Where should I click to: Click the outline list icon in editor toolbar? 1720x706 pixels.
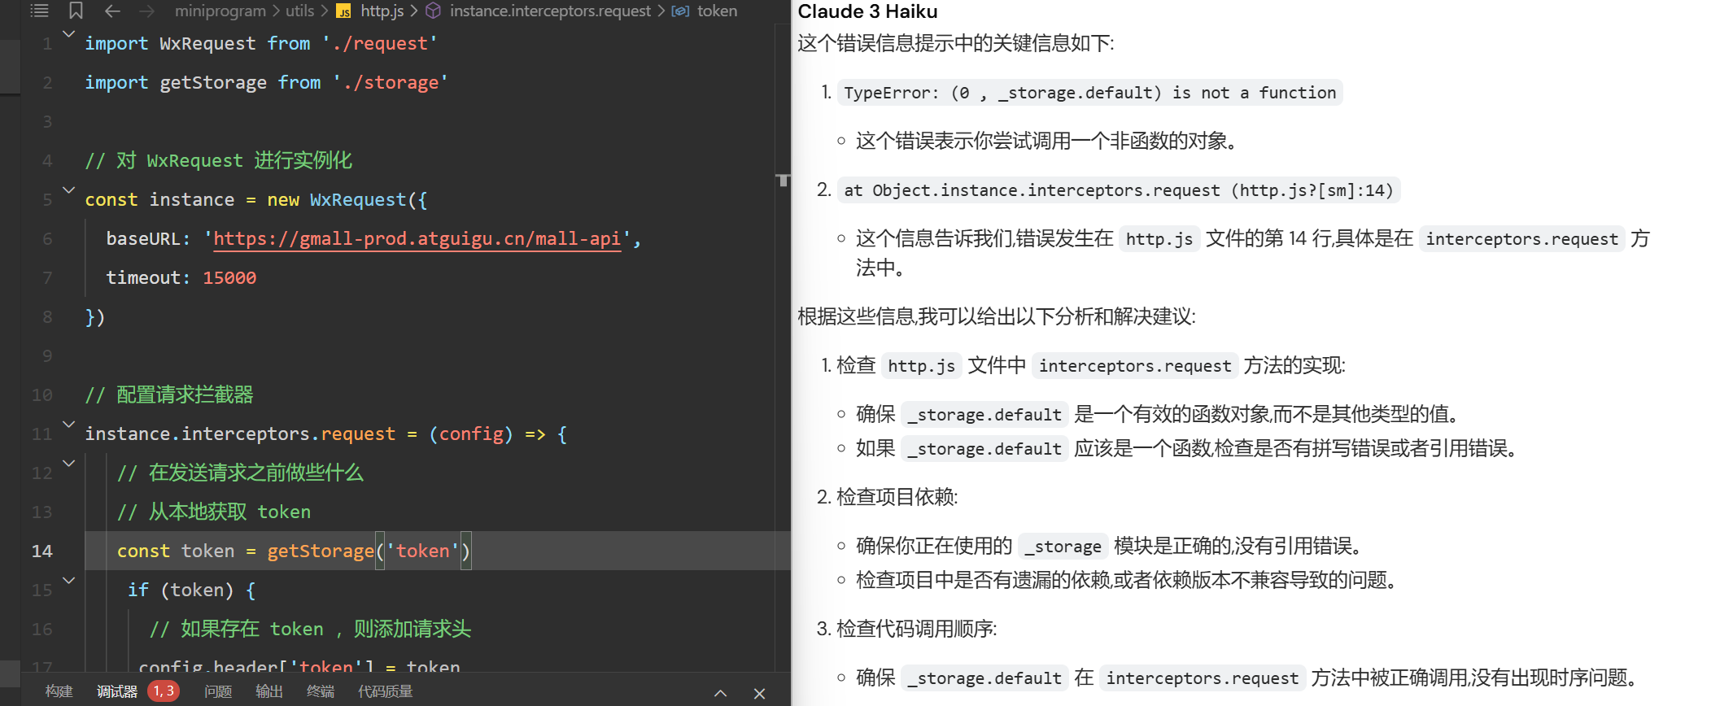point(39,11)
